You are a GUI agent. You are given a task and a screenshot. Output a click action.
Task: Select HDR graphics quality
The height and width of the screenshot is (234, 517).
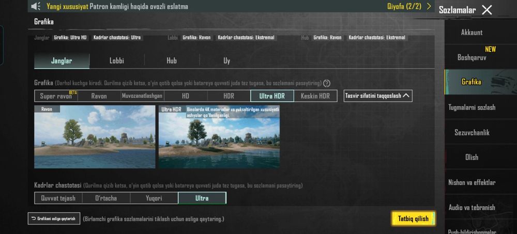pyautogui.click(x=229, y=96)
